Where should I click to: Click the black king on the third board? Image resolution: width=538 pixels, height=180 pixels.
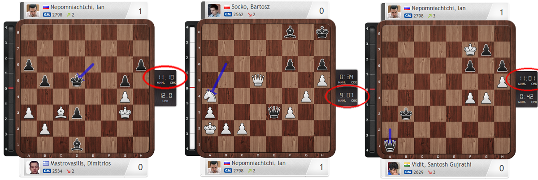click(x=407, y=114)
